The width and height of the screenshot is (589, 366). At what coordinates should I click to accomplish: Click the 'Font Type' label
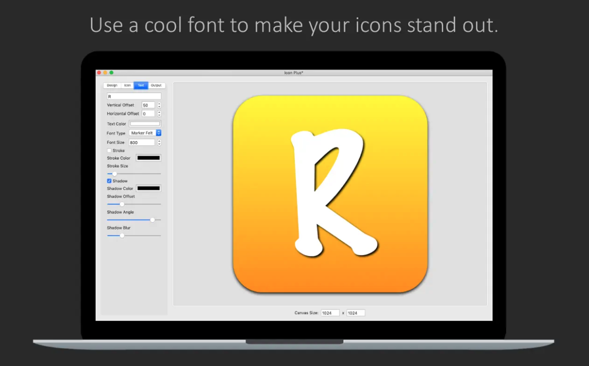click(116, 133)
